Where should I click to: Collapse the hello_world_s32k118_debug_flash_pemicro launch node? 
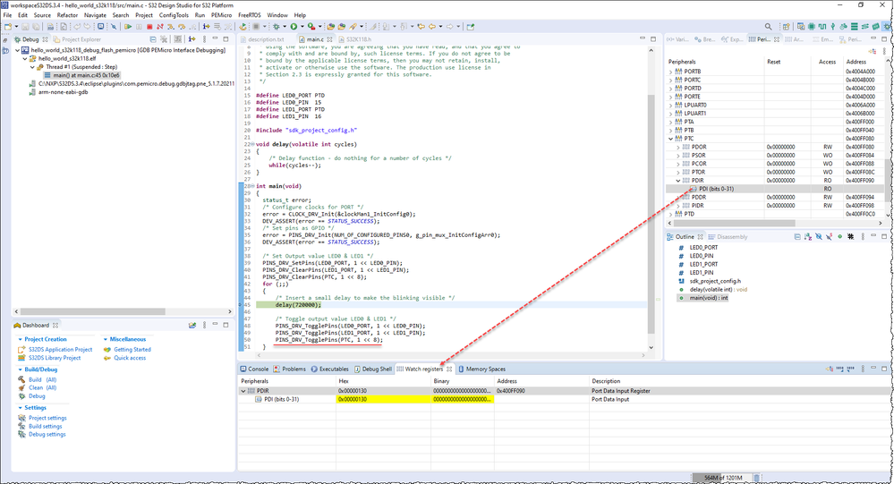coord(17,50)
